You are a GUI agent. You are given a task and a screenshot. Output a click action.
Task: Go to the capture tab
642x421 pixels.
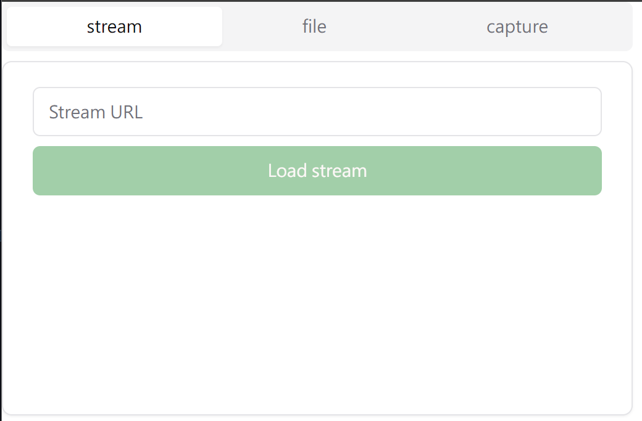(517, 27)
